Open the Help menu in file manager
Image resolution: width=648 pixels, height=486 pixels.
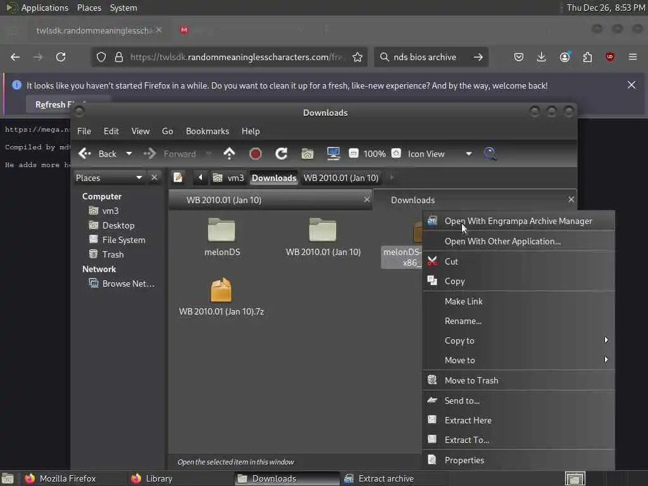[251, 131]
